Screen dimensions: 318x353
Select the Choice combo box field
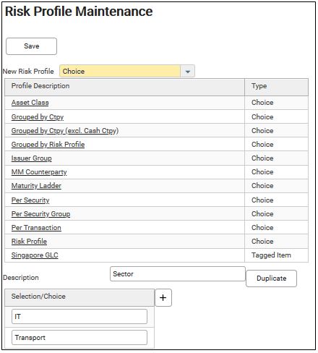120,72
